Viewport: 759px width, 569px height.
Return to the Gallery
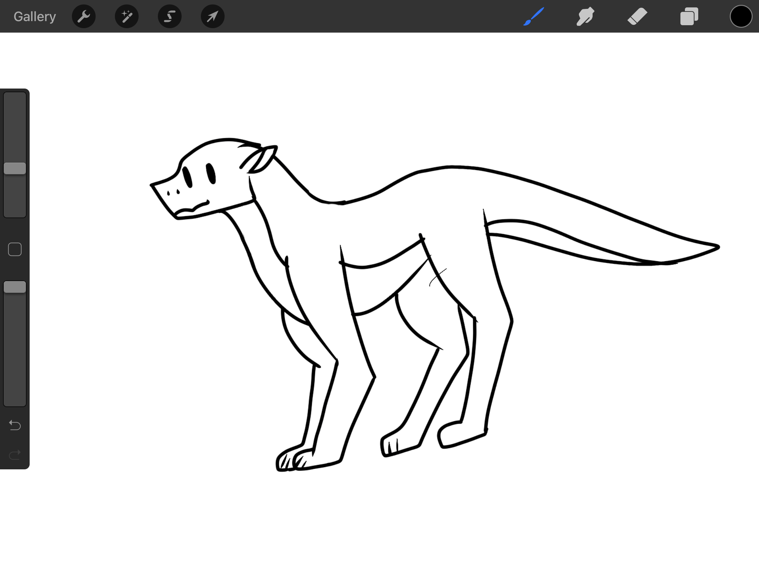[34, 17]
